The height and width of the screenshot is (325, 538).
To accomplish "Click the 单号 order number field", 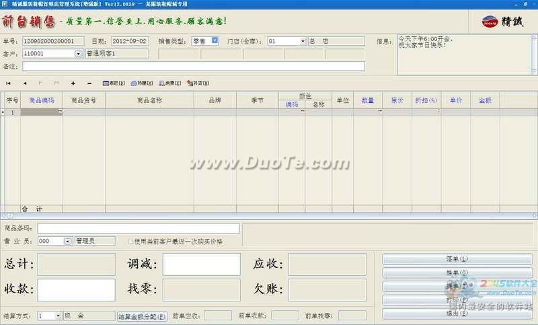I will pos(53,41).
